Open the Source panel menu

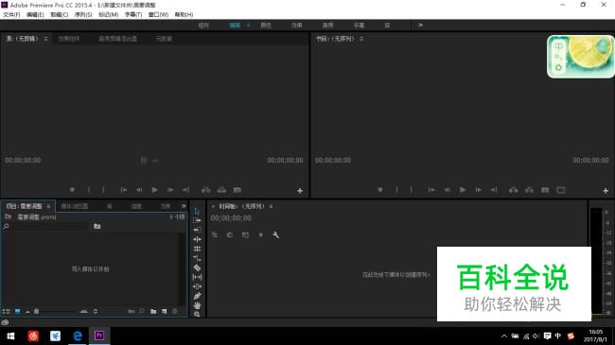point(46,39)
